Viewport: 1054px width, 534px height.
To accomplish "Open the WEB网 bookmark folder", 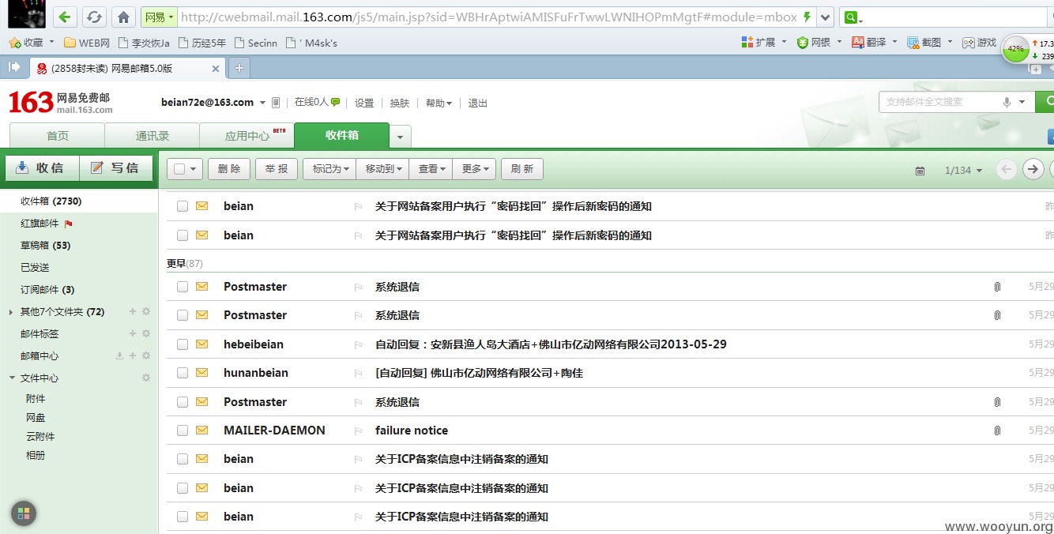I will click(x=87, y=43).
